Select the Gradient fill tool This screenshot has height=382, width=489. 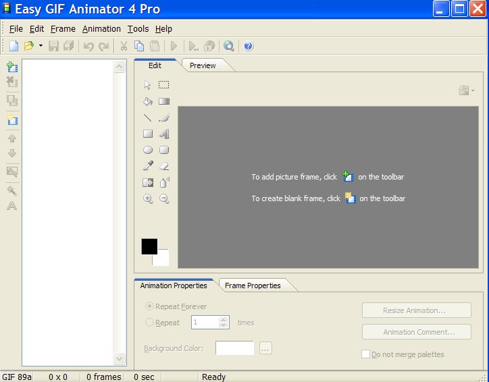(164, 101)
